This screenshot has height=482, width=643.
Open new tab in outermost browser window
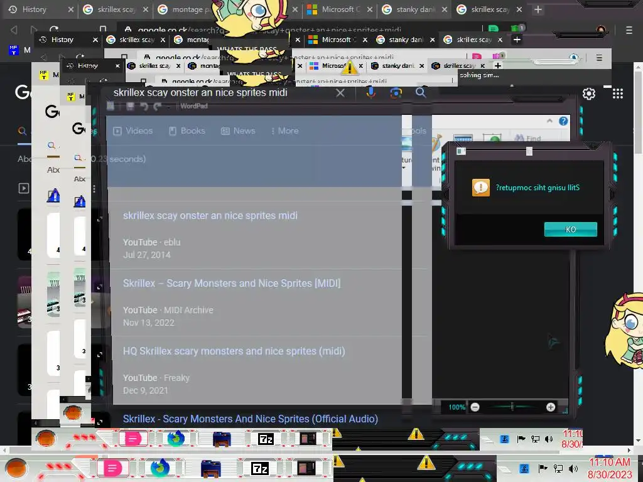pyautogui.click(x=538, y=9)
